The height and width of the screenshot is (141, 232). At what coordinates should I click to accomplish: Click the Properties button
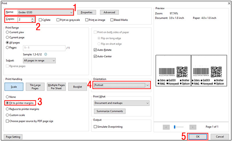pyautogui.click(x=87, y=12)
